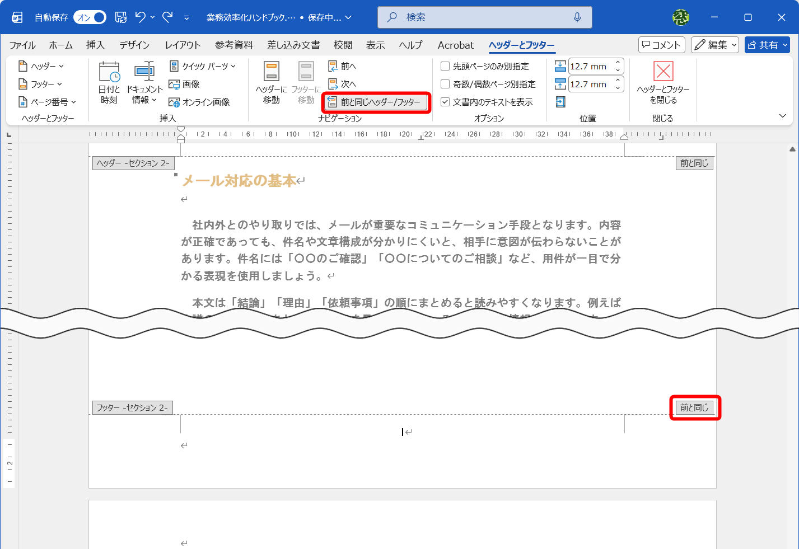Open the ページ番号 page number dropdown

[47, 102]
